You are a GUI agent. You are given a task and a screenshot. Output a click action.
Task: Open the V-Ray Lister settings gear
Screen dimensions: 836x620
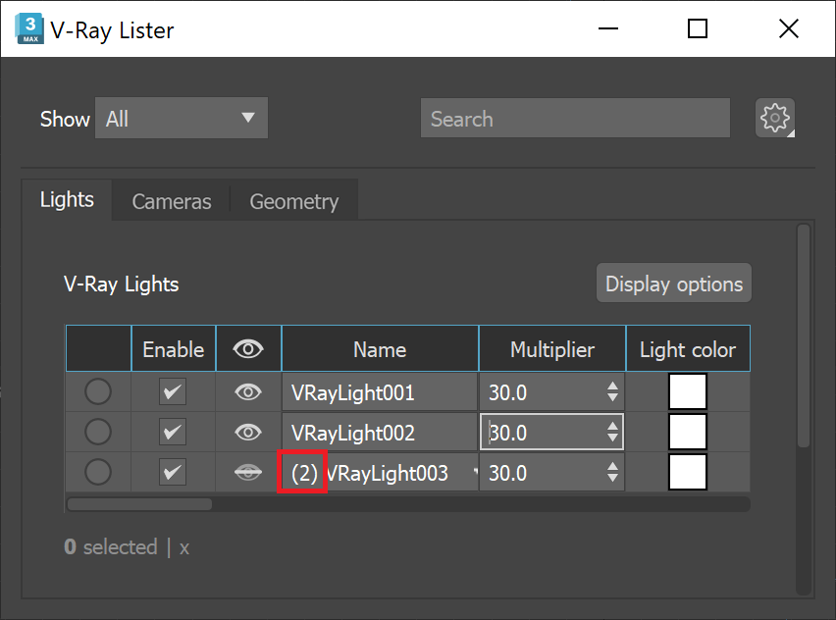tap(775, 118)
